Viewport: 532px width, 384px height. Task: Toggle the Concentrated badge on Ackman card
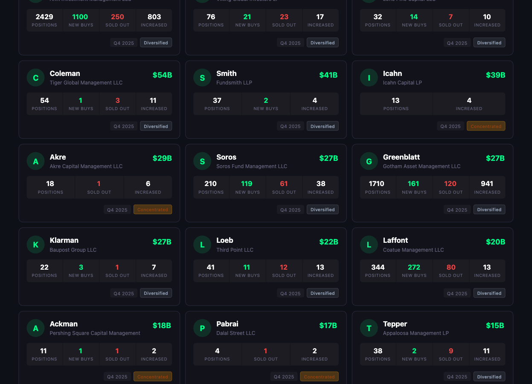coord(153,376)
